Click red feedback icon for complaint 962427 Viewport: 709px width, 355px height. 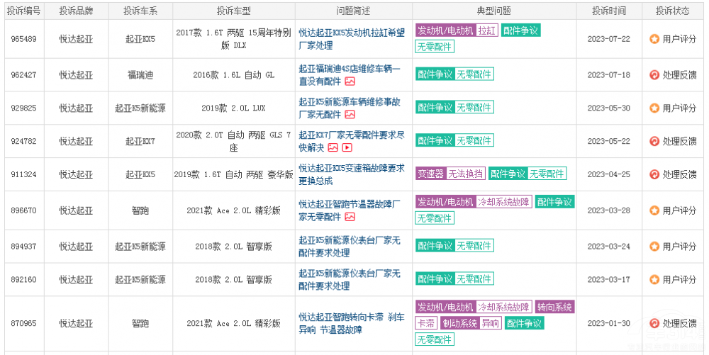(654, 75)
